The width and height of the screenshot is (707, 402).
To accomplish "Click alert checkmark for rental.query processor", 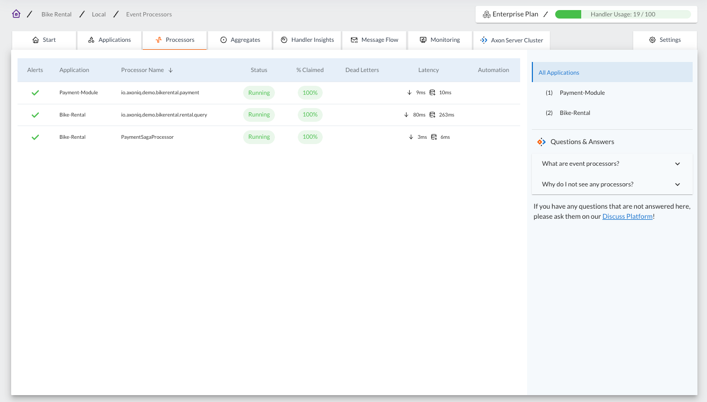I will point(35,115).
